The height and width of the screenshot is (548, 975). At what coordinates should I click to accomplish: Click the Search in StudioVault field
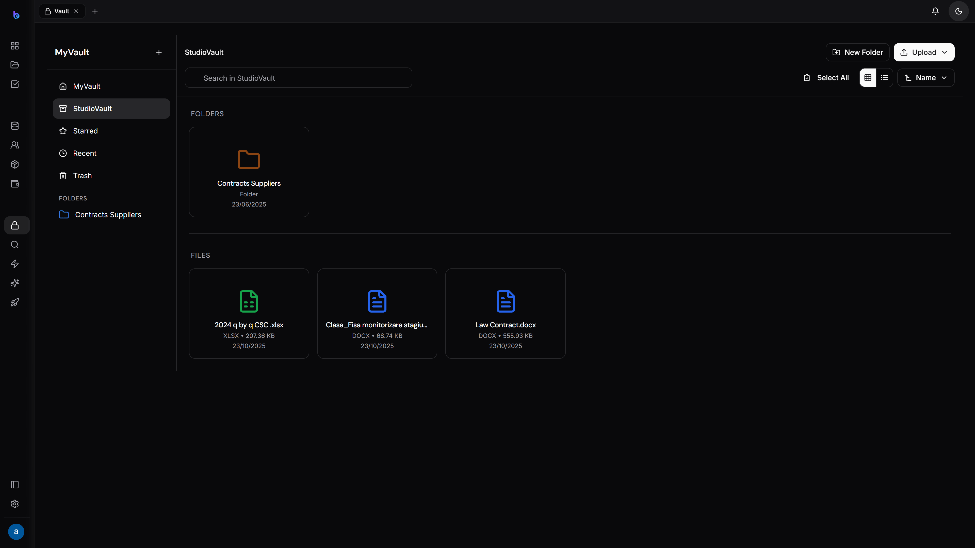pyautogui.click(x=298, y=78)
